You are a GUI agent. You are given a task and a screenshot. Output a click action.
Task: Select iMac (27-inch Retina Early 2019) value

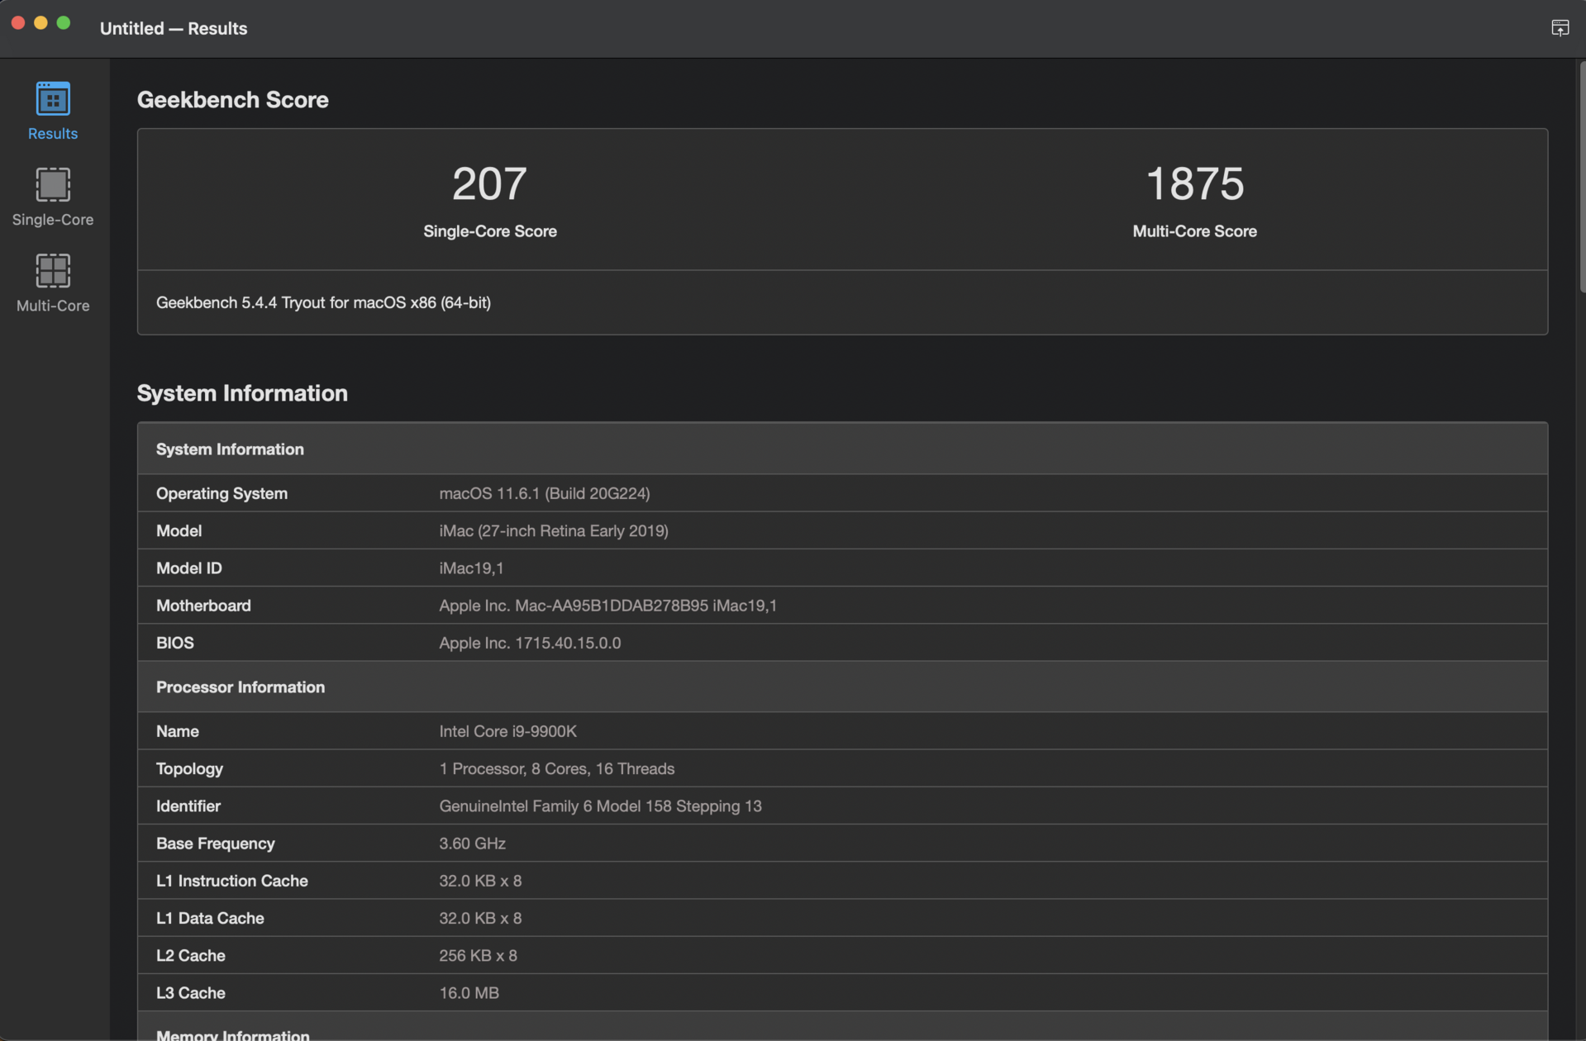click(x=554, y=530)
